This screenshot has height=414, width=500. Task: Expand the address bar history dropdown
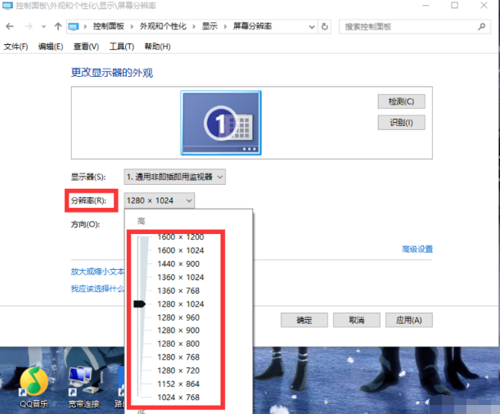(312, 27)
